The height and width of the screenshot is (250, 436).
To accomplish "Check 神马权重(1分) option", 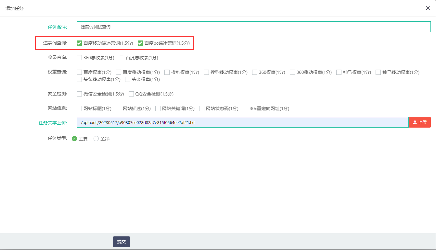I will pyautogui.click(x=339, y=72).
